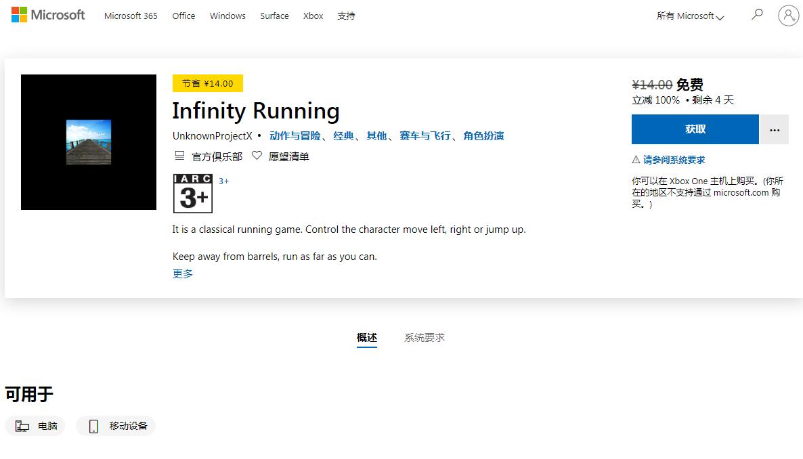Open 角色扮演 category link
The image size is (803, 459).
[483, 136]
